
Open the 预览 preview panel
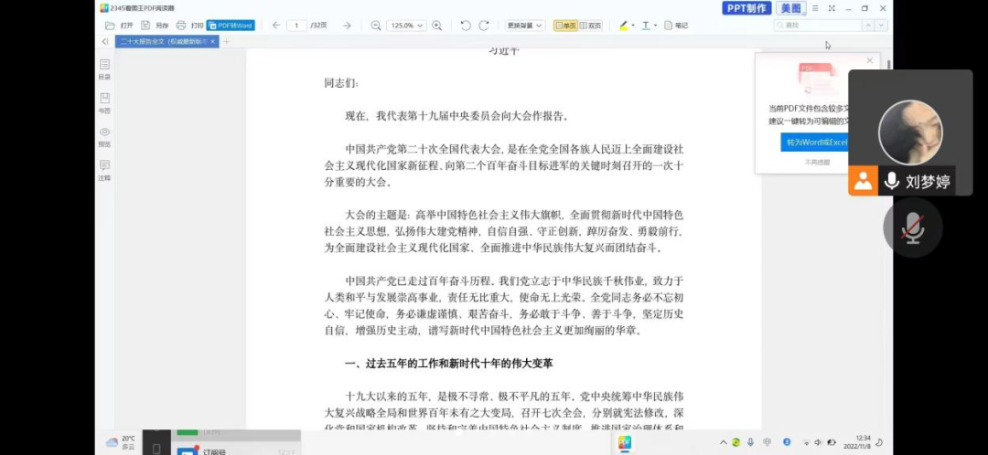104,136
